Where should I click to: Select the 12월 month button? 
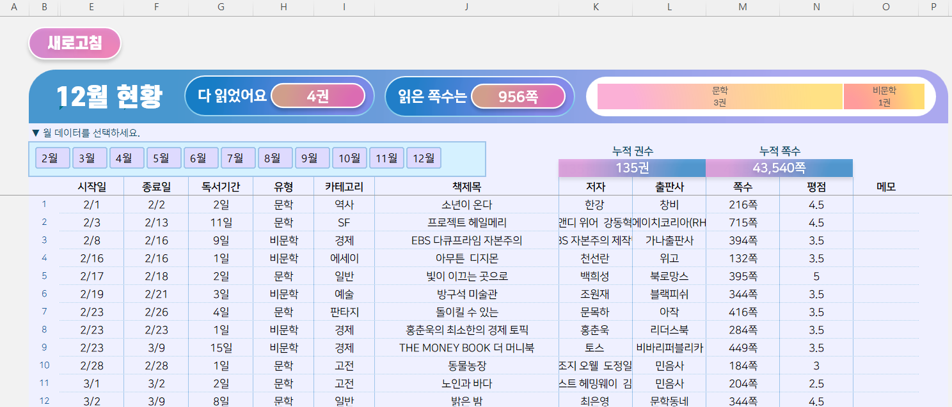tap(424, 158)
